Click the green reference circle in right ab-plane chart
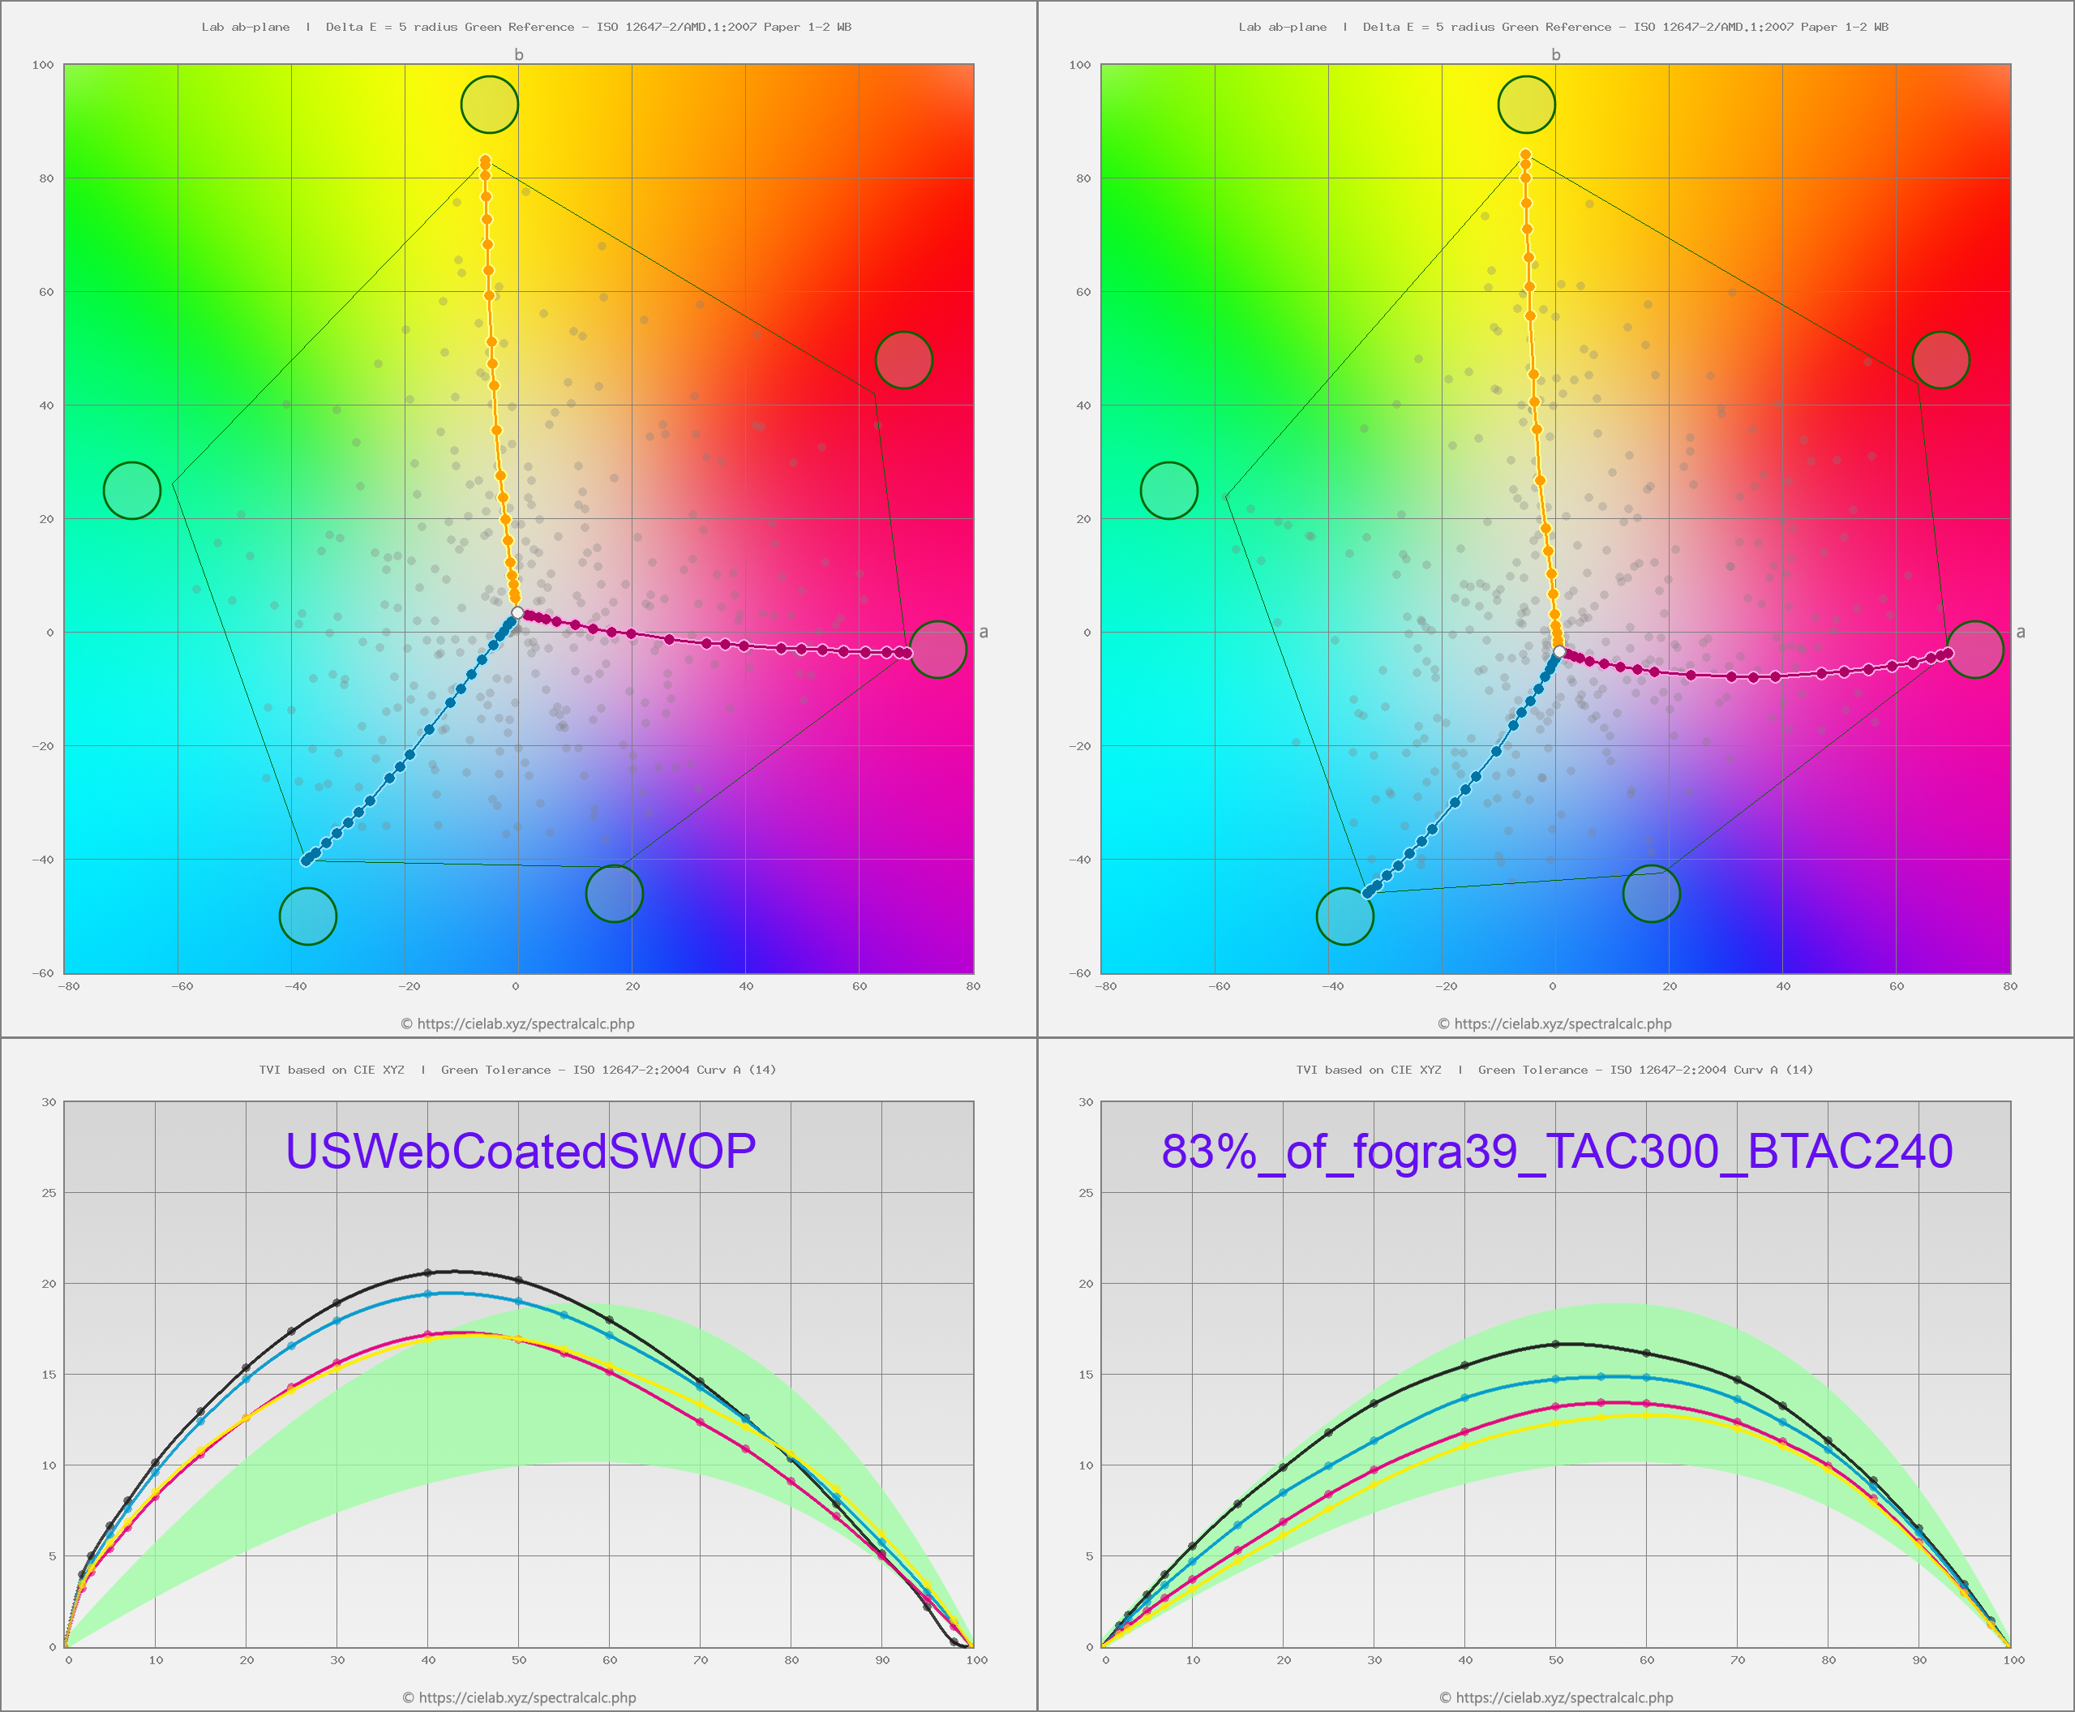 (1169, 490)
